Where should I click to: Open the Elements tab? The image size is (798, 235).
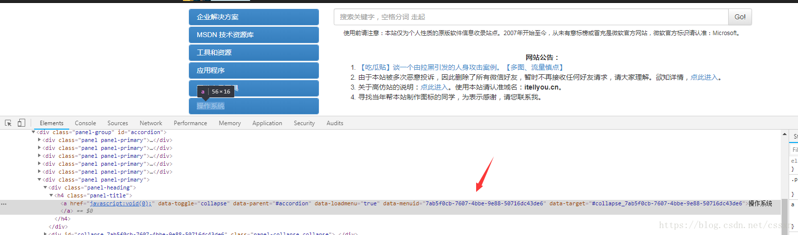[51, 123]
